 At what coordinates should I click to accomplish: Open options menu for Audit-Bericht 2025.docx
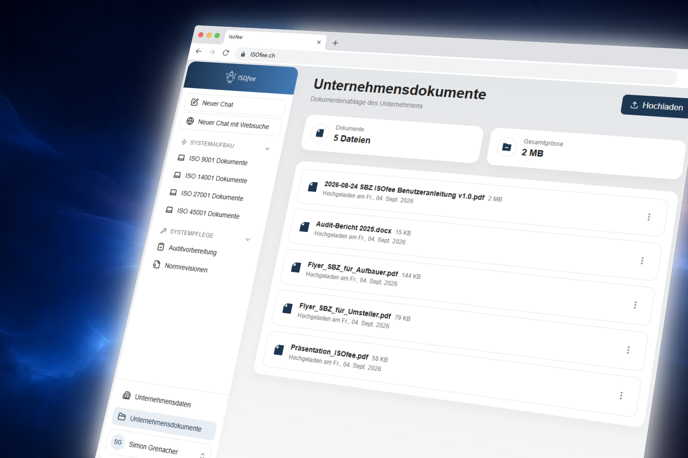coord(642,260)
